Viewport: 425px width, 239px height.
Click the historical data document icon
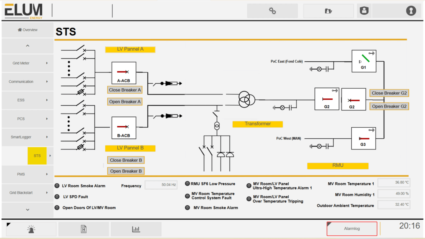(84, 229)
